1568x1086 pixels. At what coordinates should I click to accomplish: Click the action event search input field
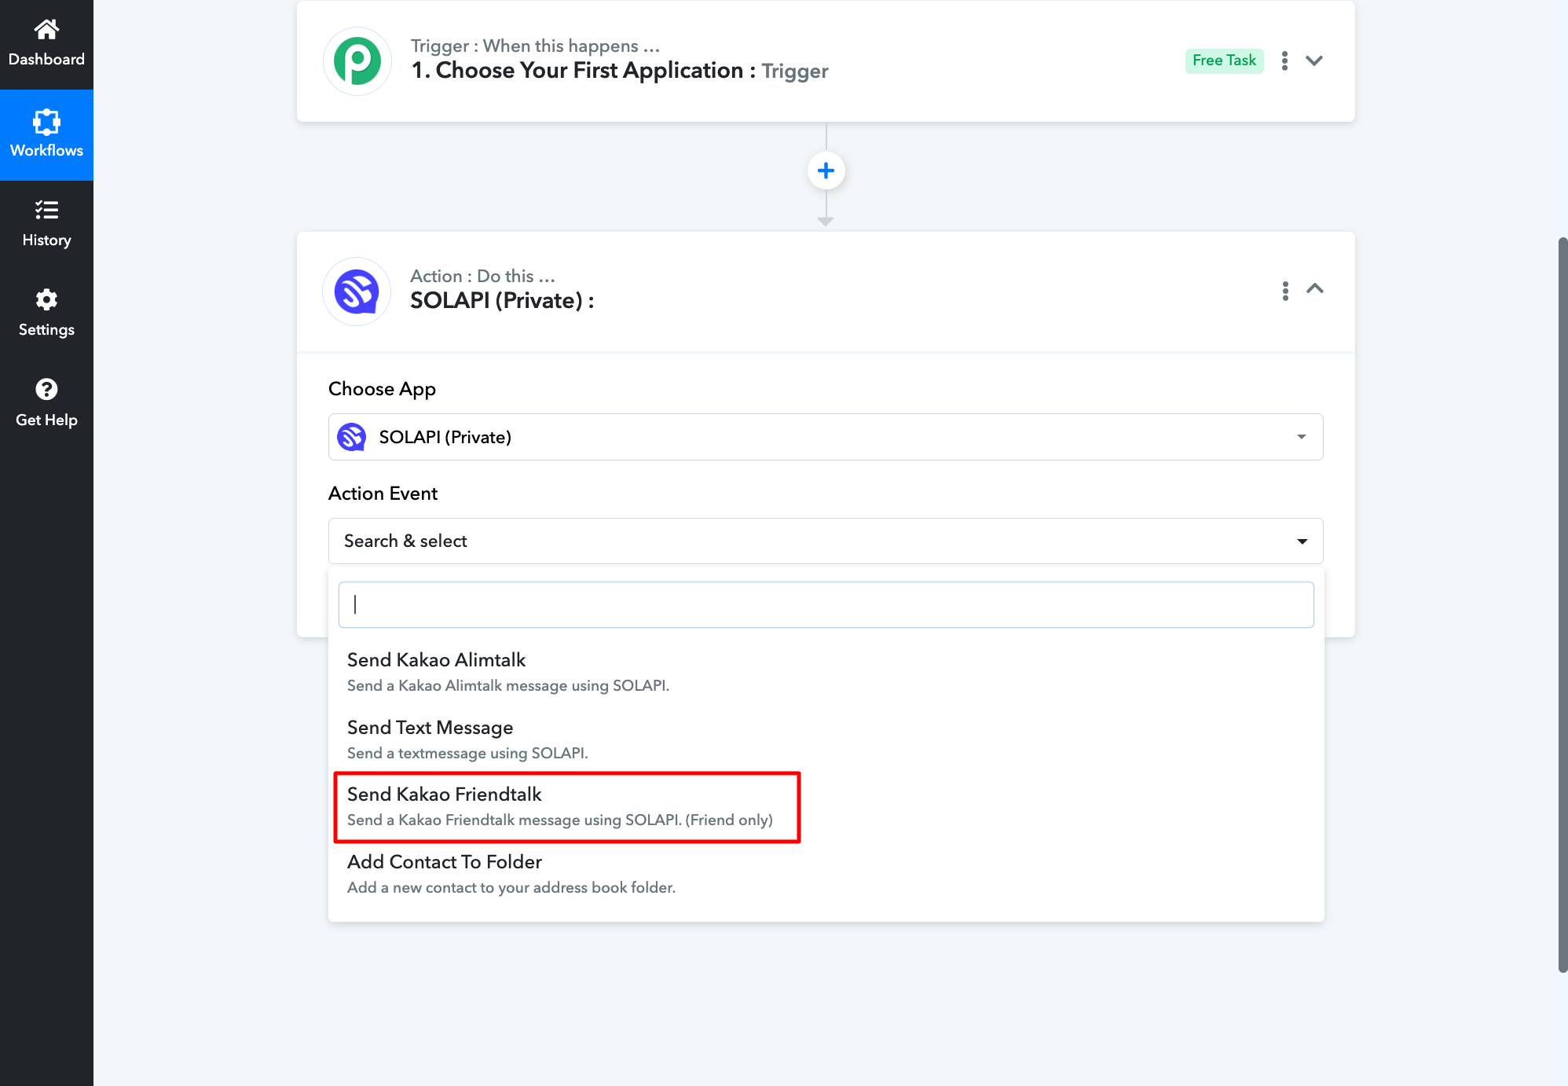[x=826, y=604]
